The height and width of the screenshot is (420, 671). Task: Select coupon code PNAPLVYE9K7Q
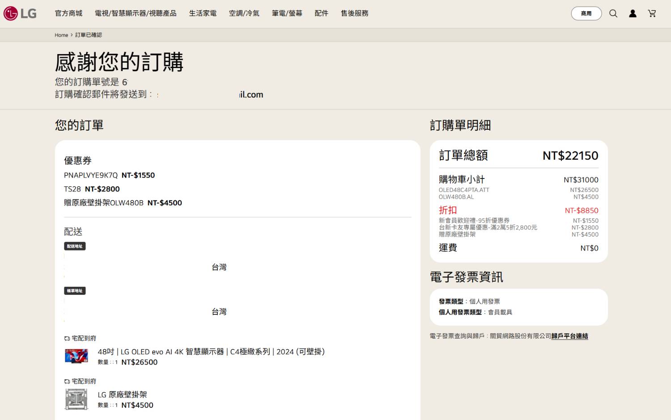[x=91, y=175]
